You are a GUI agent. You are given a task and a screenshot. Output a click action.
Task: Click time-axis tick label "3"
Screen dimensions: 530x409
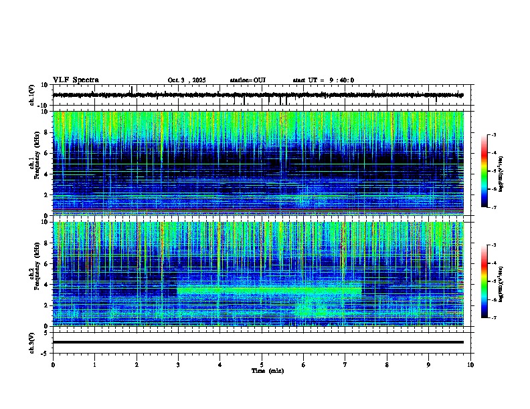point(178,365)
